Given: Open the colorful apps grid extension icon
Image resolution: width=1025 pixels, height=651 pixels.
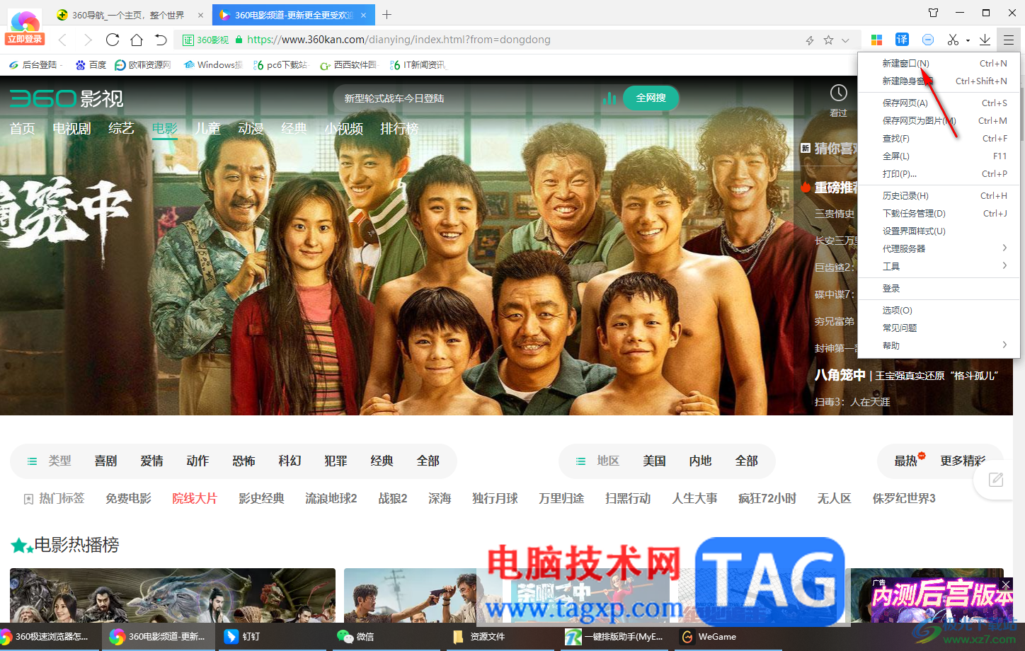Looking at the screenshot, I should 876,40.
